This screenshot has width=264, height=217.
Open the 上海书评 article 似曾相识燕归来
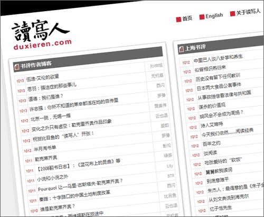(210, 68)
